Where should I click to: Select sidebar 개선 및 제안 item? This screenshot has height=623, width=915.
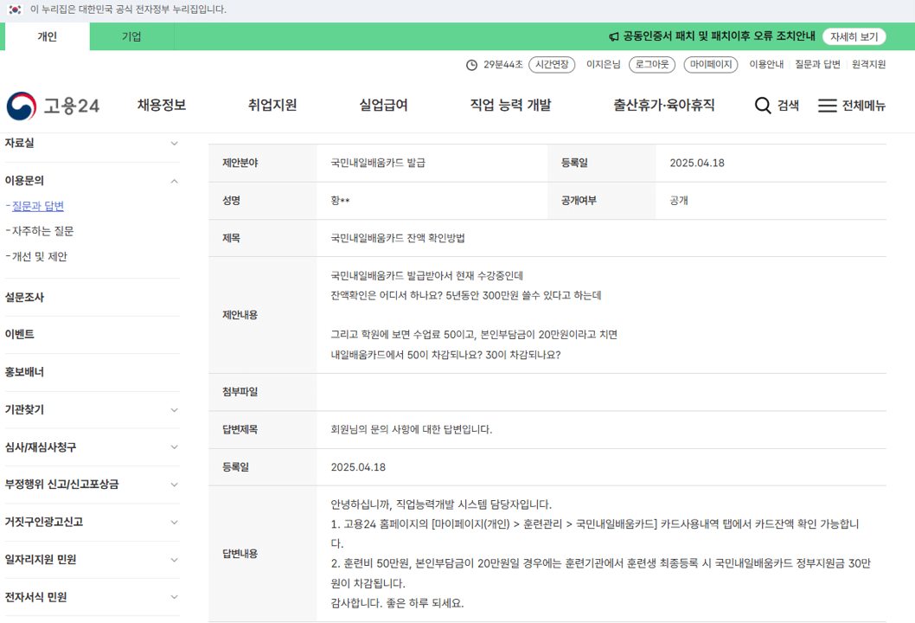click(40, 256)
